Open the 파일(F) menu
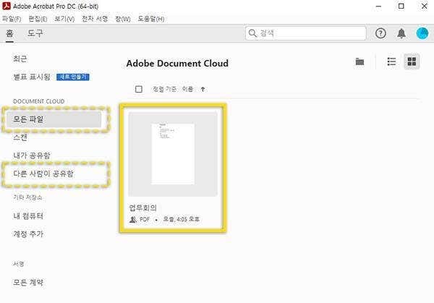Screen dimensions: 434x303 coord(12,19)
